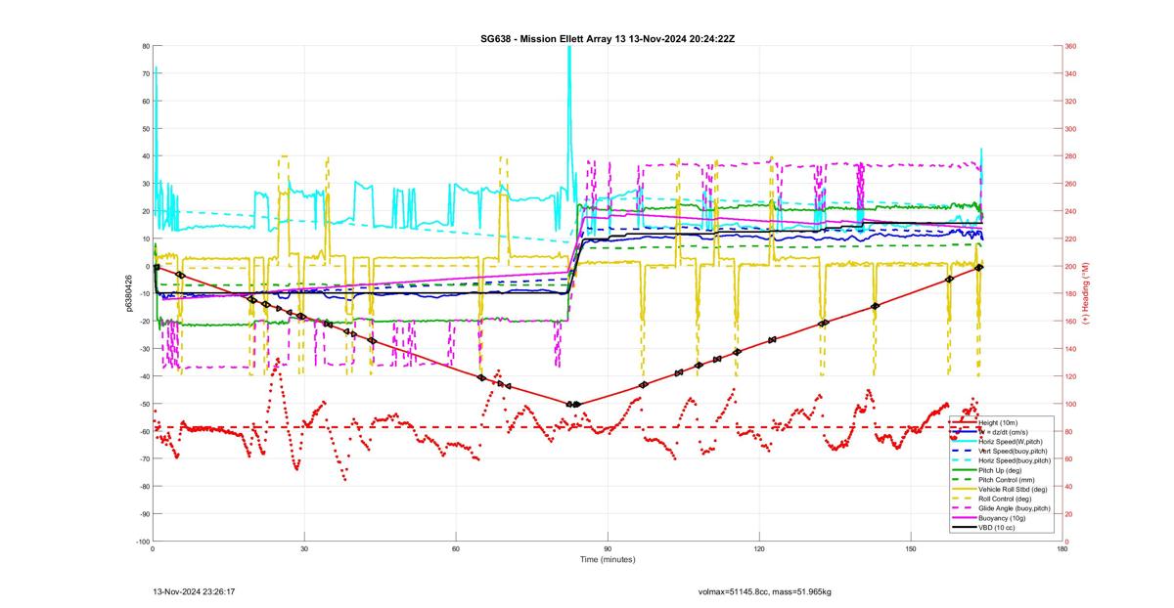Click legend entry 'VBD (10 cc)'
Screen dimensions: 1174x608
997,526
